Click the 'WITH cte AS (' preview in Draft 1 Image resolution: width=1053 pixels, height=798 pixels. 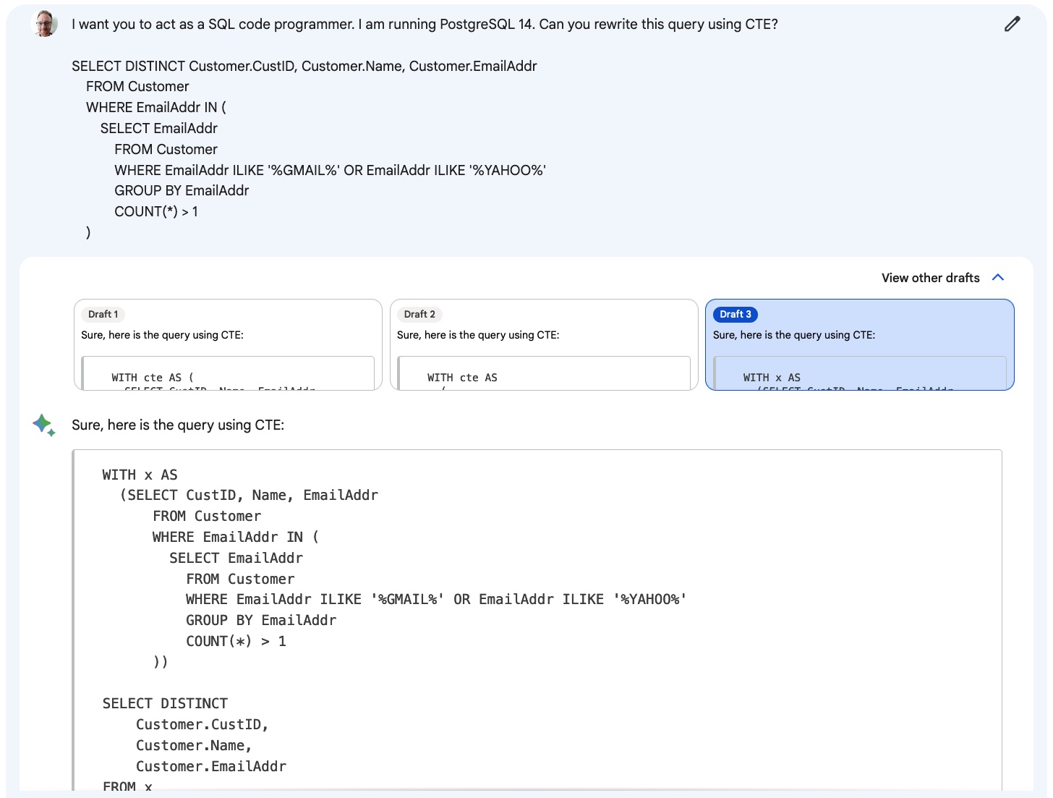point(153,378)
